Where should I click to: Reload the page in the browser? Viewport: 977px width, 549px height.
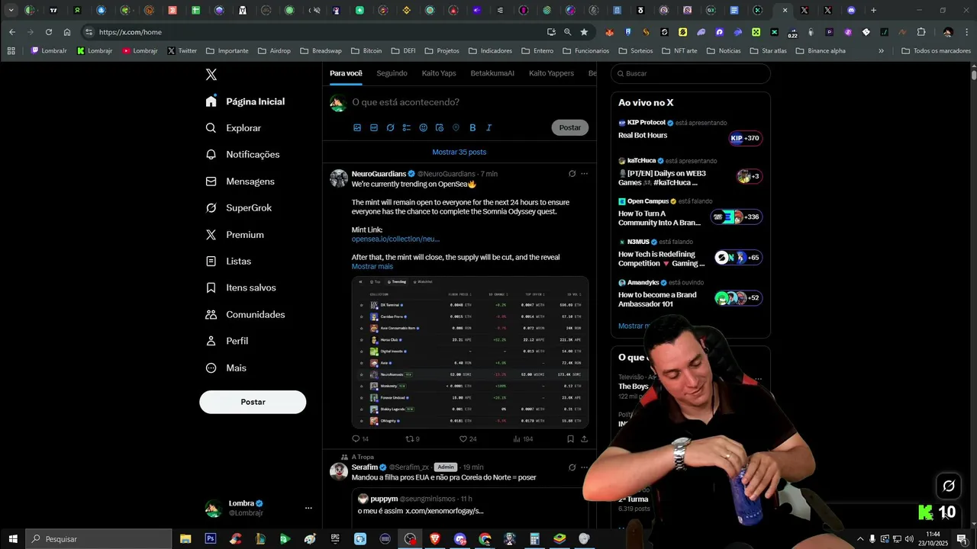[48, 32]
